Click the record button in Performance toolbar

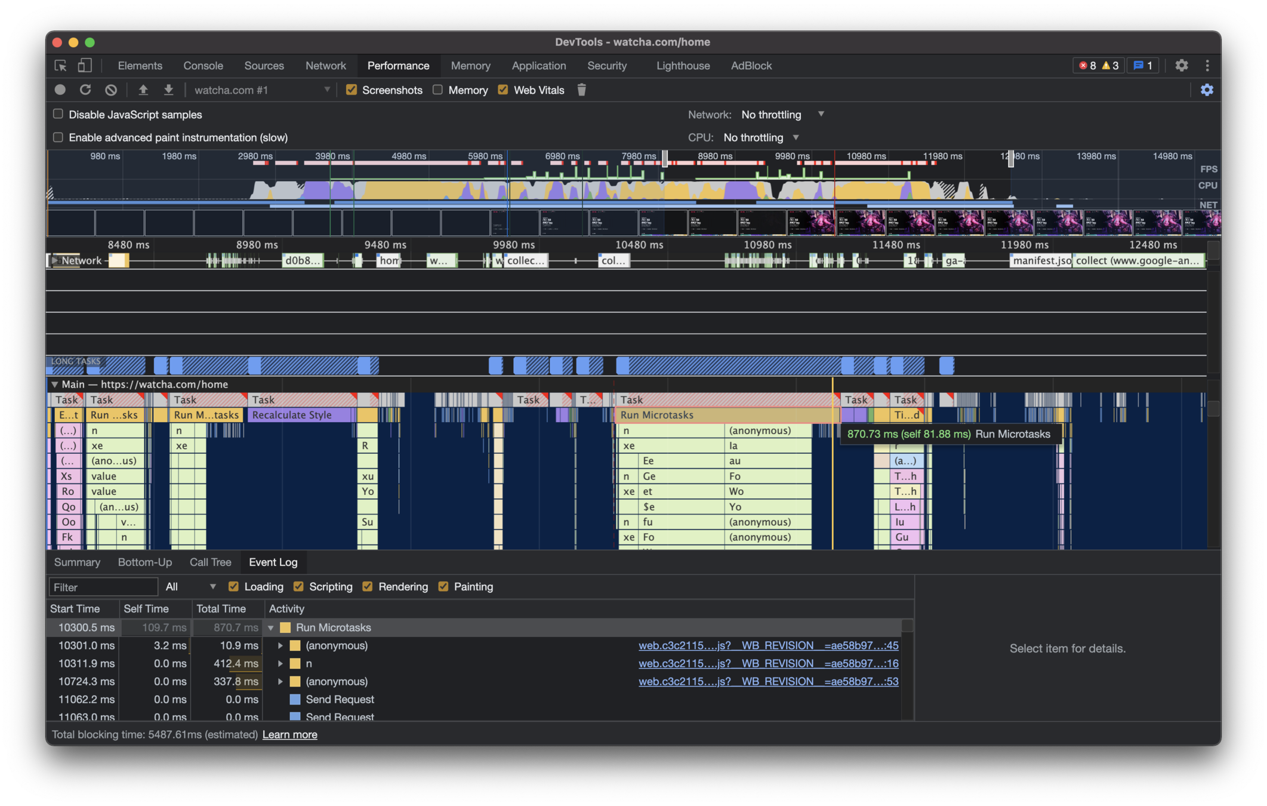tap(60, 90)
